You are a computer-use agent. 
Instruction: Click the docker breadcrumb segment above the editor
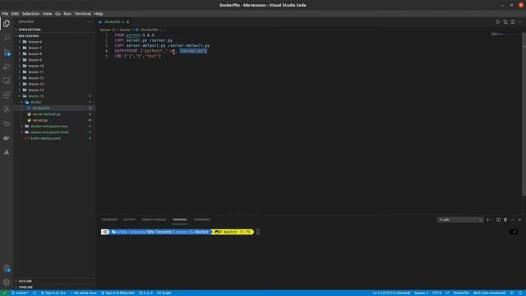[125, 30]
